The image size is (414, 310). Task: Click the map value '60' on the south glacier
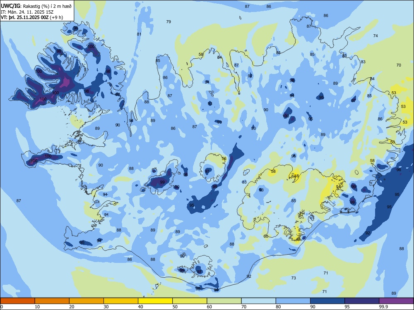tap(266, 236)
